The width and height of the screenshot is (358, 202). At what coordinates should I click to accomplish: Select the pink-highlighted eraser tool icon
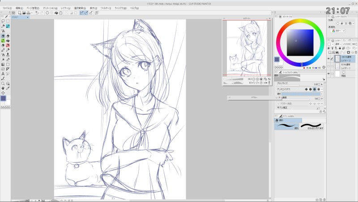(8, 45)
